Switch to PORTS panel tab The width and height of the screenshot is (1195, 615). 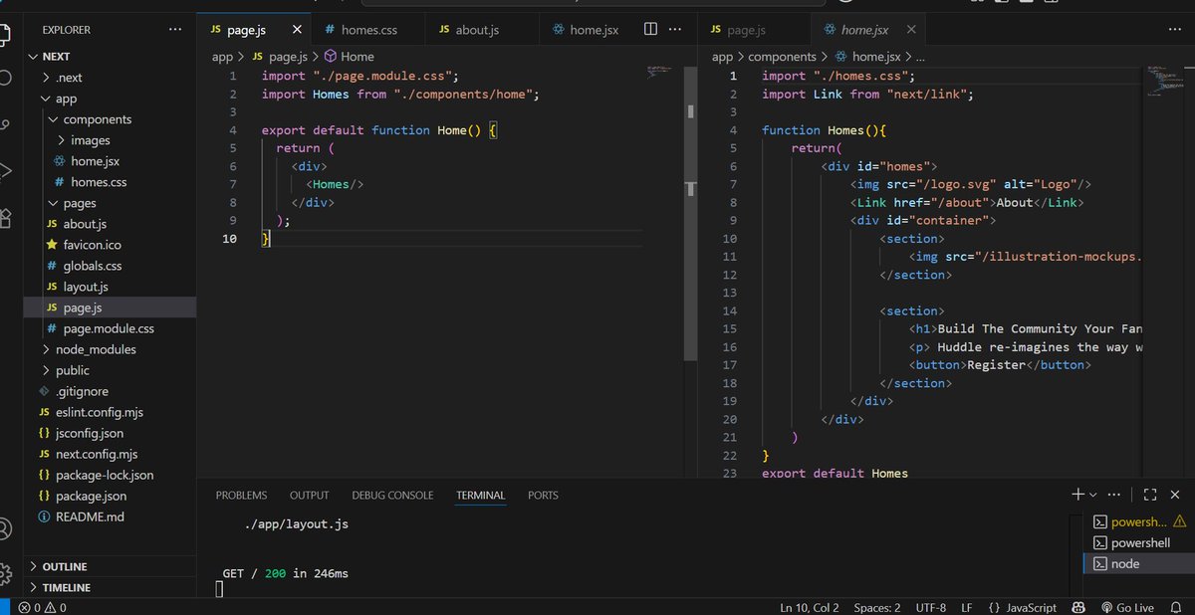tap(543, 495)
